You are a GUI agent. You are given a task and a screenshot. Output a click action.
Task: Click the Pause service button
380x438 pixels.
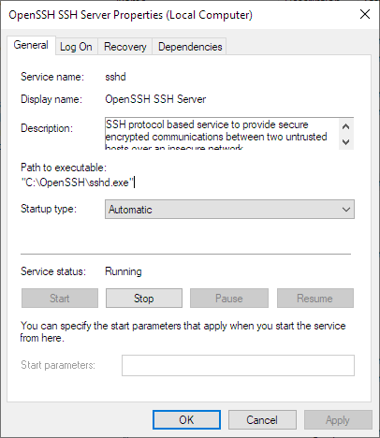click(229, 299)
